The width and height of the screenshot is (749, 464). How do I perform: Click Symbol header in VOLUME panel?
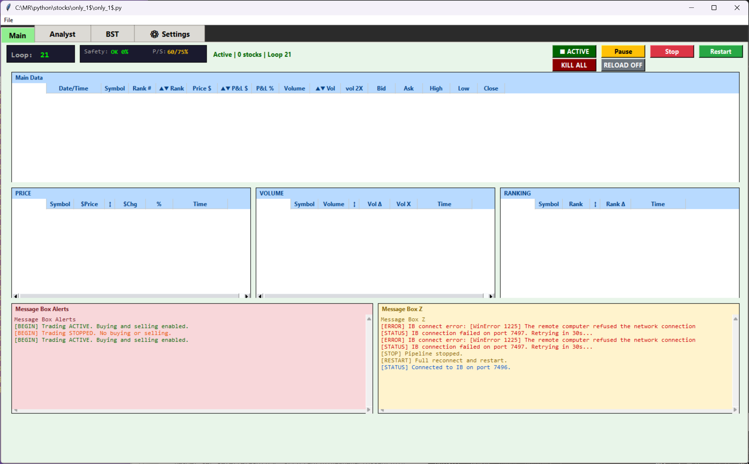tap(304, 204)
